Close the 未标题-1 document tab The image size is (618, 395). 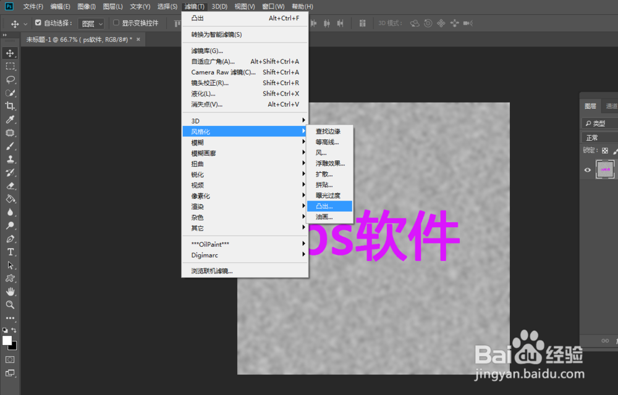138,39
